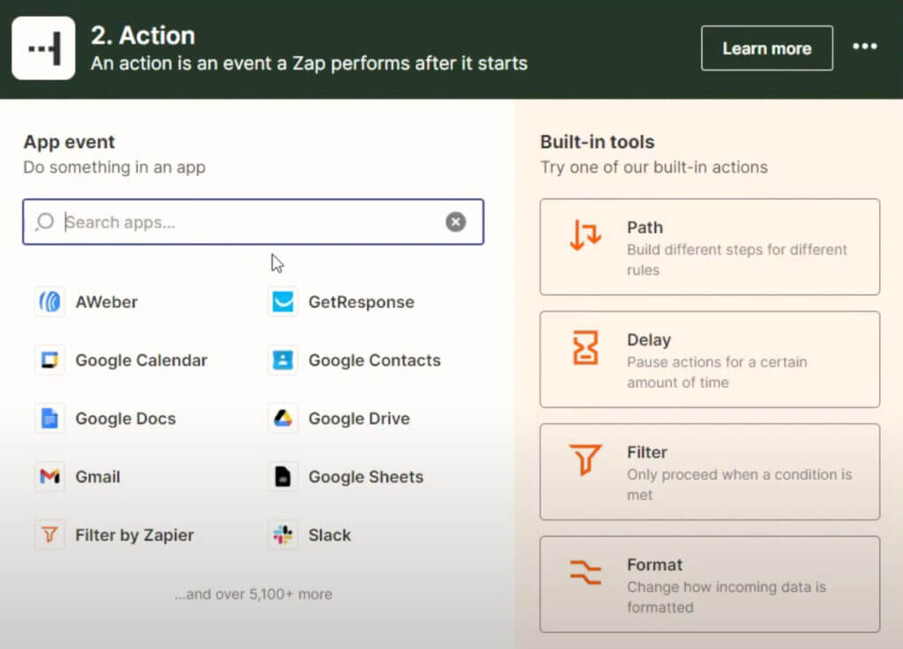Choose the Format built-in tool

point(710,584)
